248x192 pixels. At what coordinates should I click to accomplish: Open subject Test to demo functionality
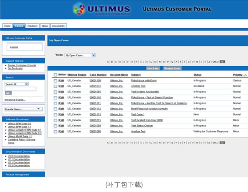click(145, 92)
